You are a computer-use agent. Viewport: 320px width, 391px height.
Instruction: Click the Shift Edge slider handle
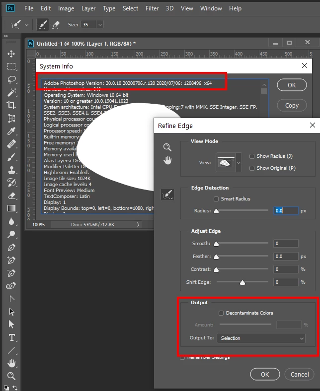[242, 282]
